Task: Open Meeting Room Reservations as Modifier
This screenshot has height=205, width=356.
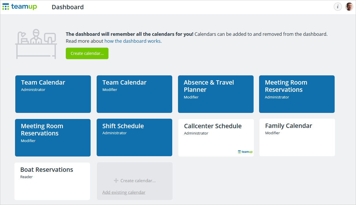Action: pyautogui.click(x=53, y=138)
